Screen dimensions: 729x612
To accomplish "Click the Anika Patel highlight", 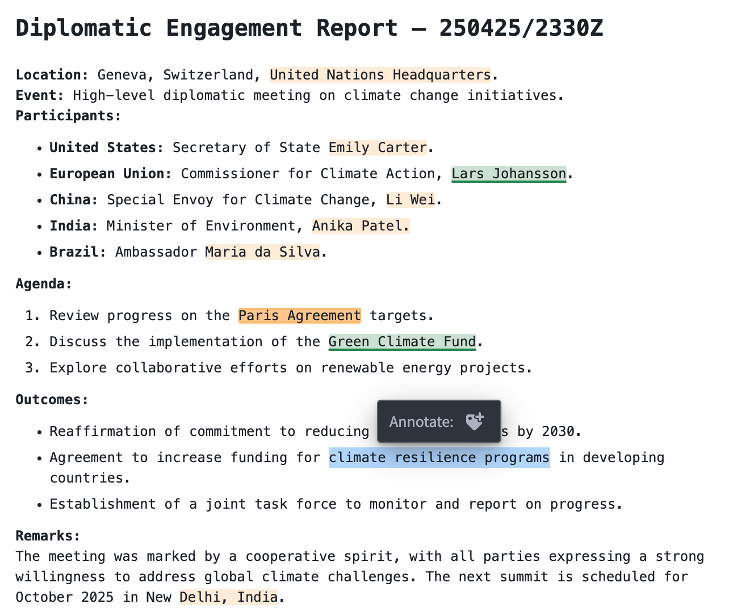I will 360,225.
